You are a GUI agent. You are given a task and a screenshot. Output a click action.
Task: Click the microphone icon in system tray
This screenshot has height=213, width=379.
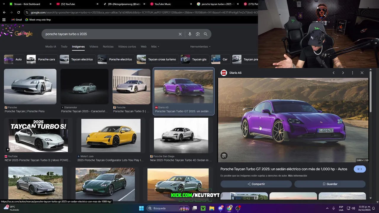tap(334, 208)
